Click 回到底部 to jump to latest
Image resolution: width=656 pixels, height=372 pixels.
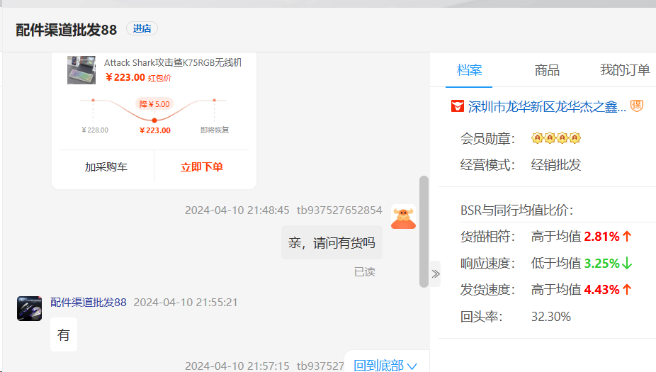385,366
